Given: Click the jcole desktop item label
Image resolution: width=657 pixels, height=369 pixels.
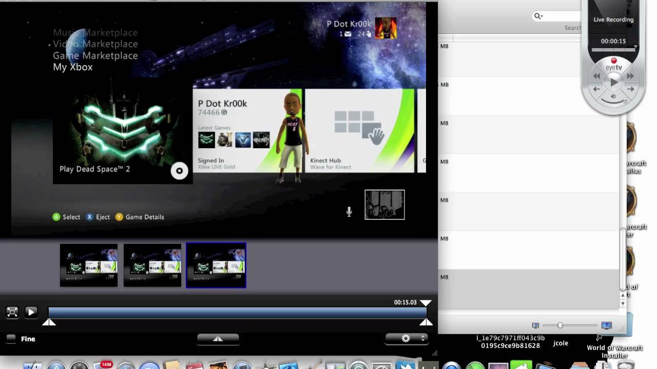Looking at the screenshot, I should click(561, 343).
